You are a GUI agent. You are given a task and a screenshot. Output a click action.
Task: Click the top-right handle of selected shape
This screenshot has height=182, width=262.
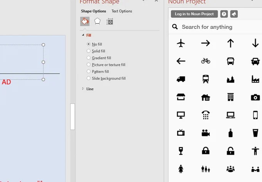[43, 45]
